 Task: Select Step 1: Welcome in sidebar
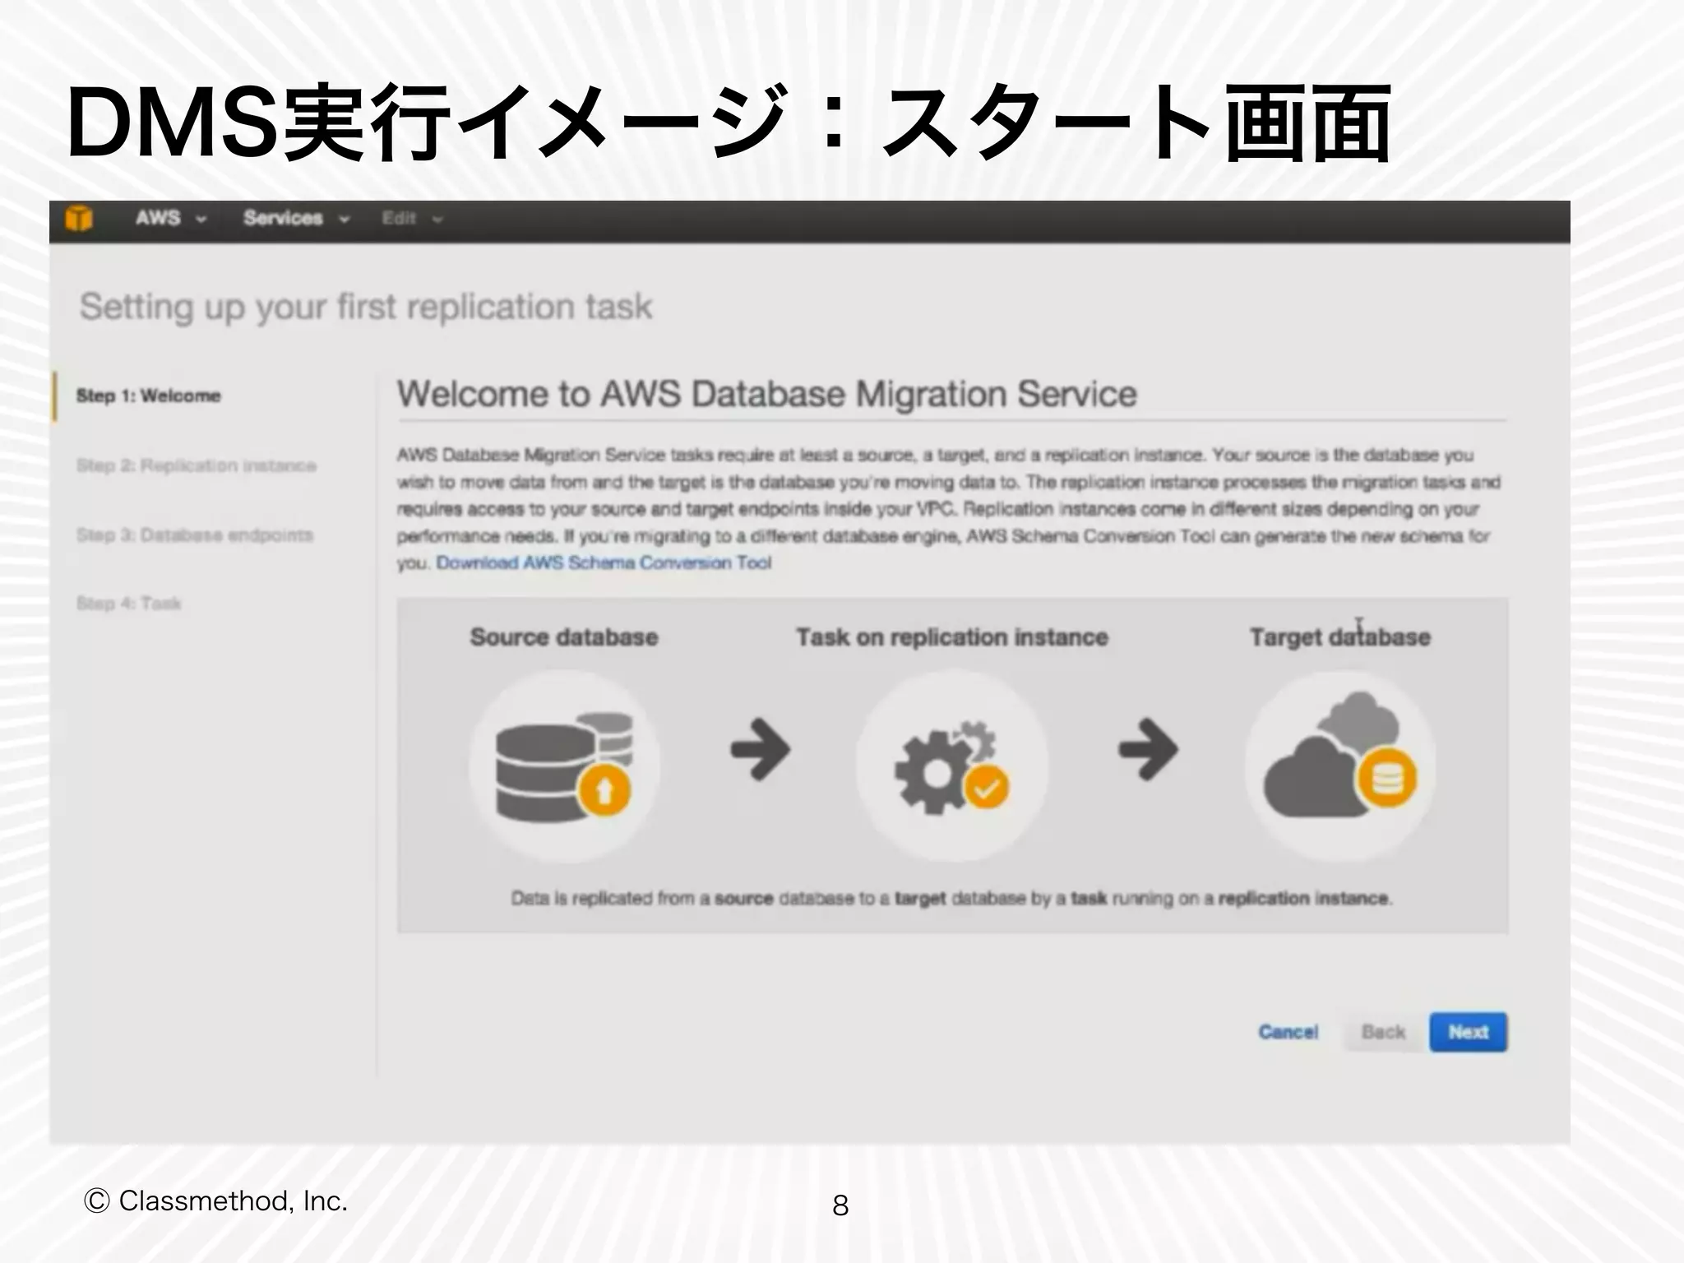click(148, 396)
